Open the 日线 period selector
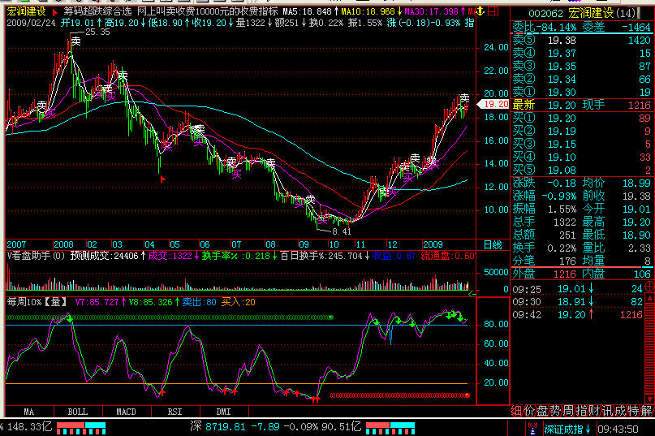 [x=493, y=245]
